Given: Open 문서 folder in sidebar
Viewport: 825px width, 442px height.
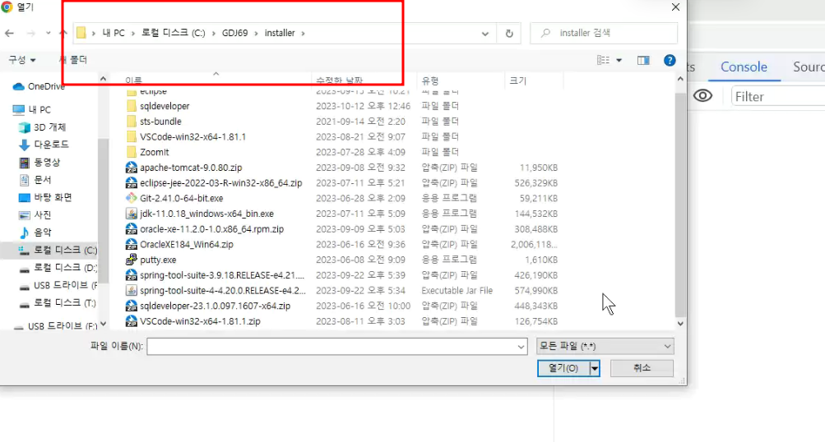Looking at the screenshot, I should [35, 180].
